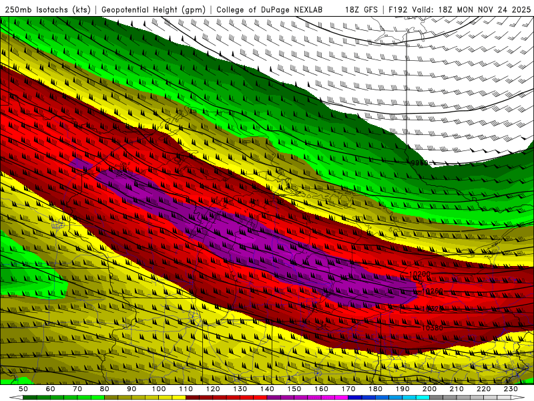Click the 90 value on the color scale
Image resolution: width=534 pixels, height=401 pixels.
click(131, 389)
